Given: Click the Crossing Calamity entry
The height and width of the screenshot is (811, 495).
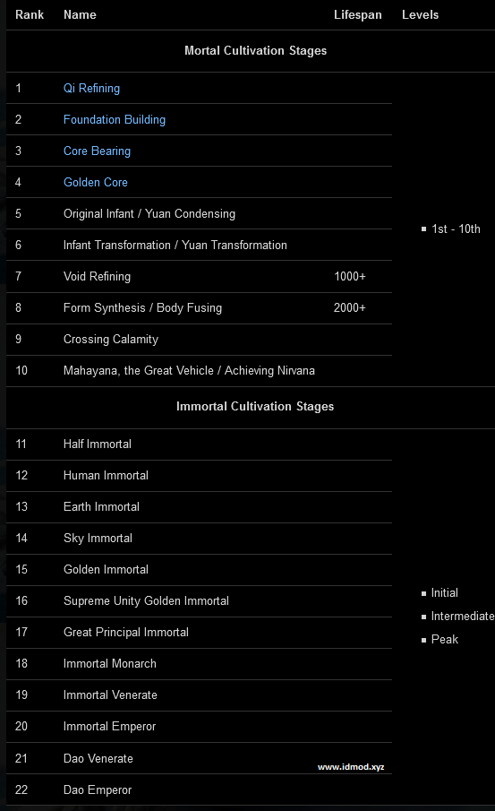Looking at the screenshot, I should pos(111,340).
